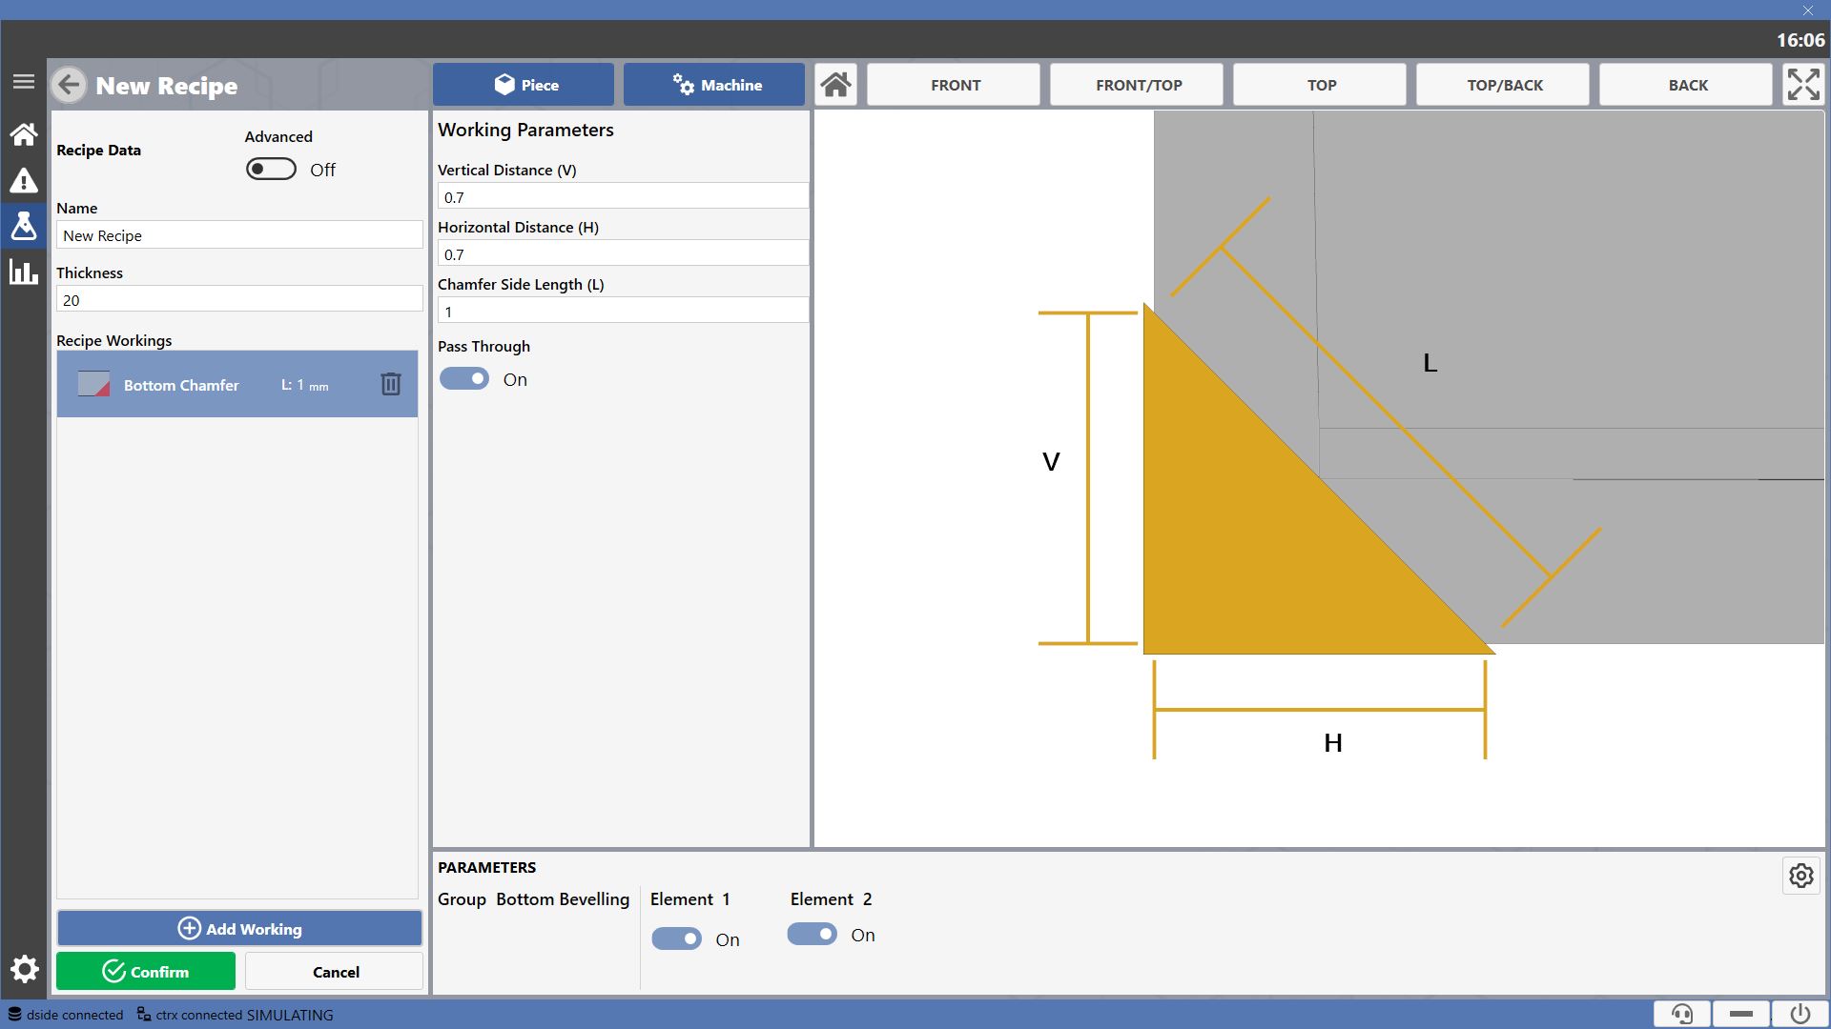Open the parameters settings gear

pos(1801,876)
